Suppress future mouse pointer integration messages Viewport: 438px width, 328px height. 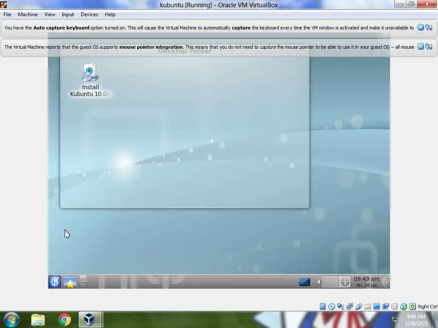[429, 47]
